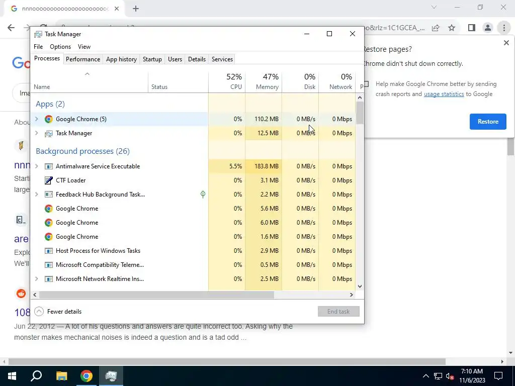Screen dimensions: 515x386
Task: Close the Chrome tab with its X icon
Action: 117,9
